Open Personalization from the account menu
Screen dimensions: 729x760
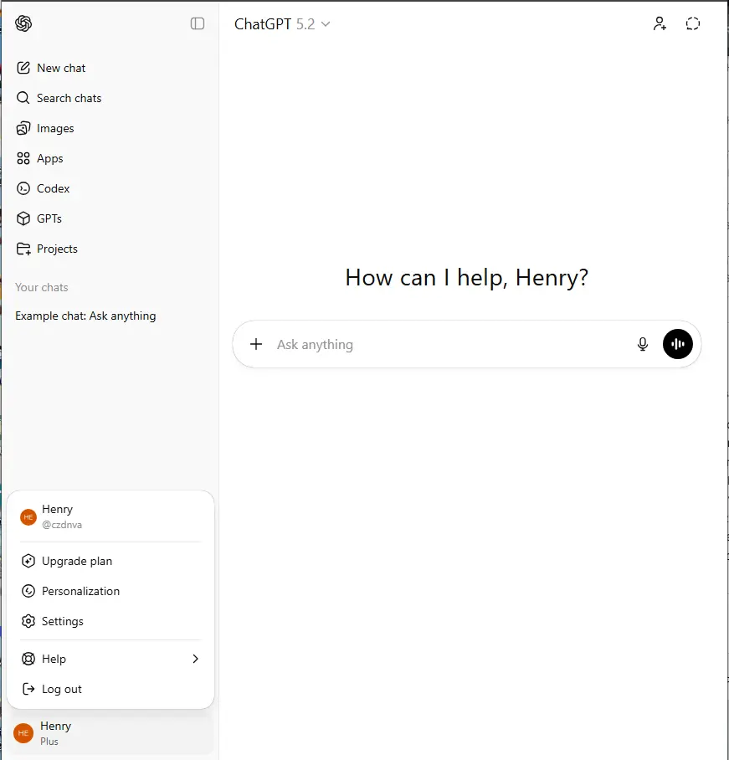pyautogui.click(x=110, y=591)
